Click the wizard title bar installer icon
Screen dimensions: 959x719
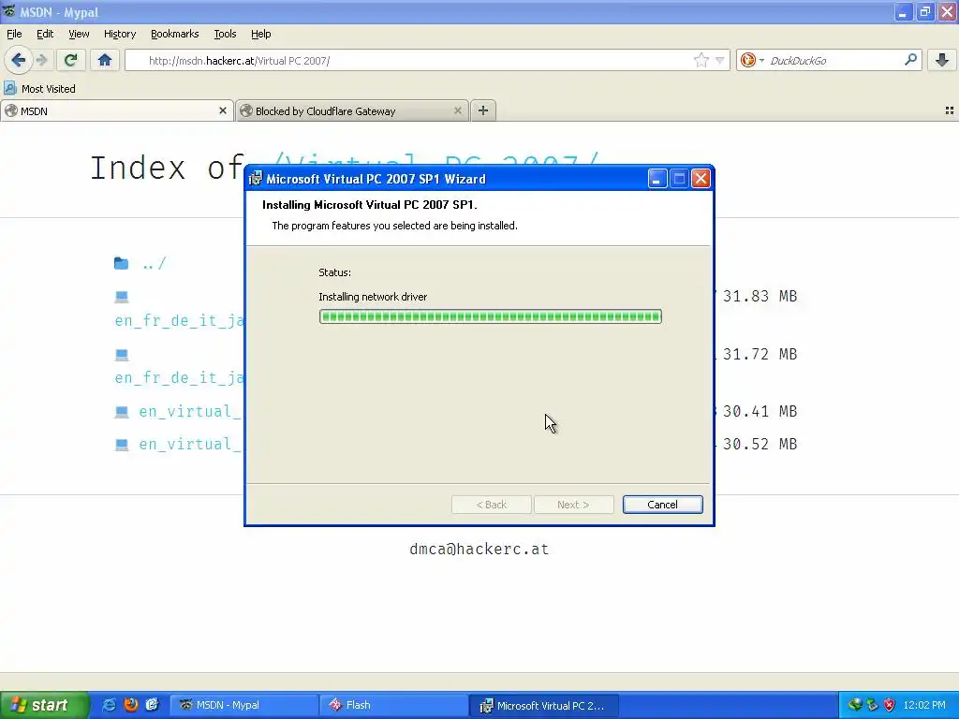tap(255, 179)
